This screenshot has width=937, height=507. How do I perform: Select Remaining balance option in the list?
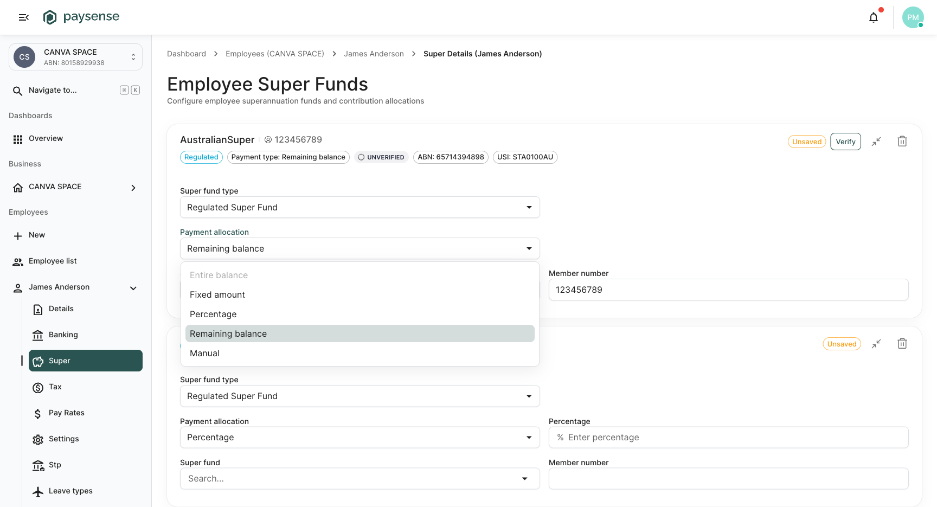360,333
